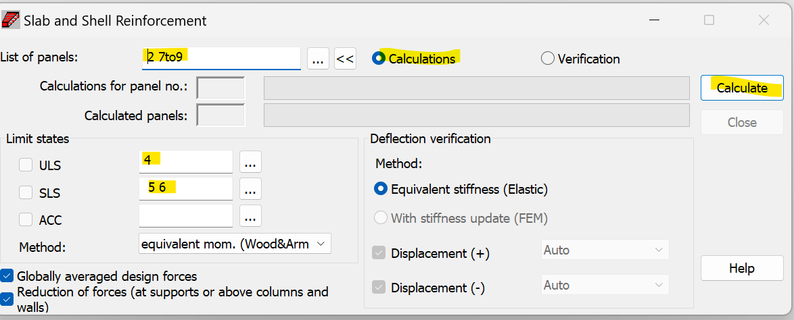Open Displacement (-) Auto dropdown
Screen dimensions: 794x320
[x=605, y=285]
